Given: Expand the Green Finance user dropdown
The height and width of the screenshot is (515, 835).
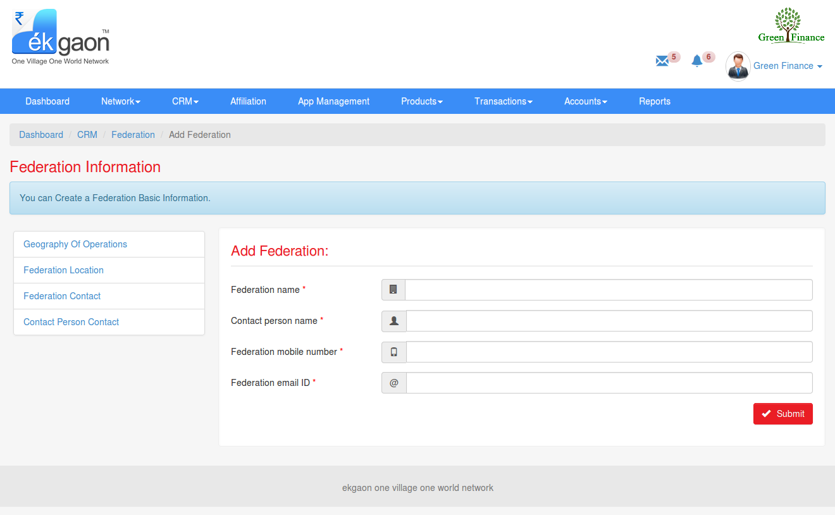Looking at the screenshot, I should click(x=788, y=66).
